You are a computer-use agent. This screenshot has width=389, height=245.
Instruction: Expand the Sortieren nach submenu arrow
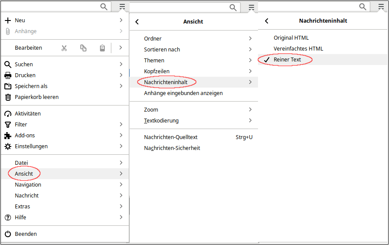coord(250,50)
